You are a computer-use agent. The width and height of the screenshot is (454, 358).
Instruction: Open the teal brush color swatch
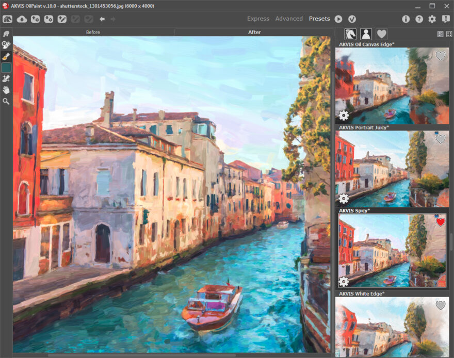(x=6, y=68)
